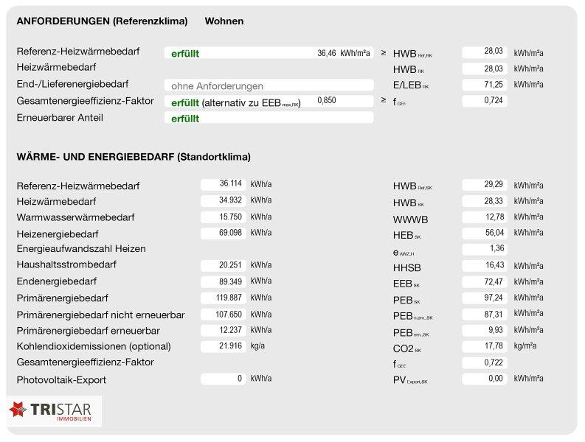This screenshot has width=585, height=442.
Task: Click the Wohnen label in header
Action: click(x=224, y=21)
